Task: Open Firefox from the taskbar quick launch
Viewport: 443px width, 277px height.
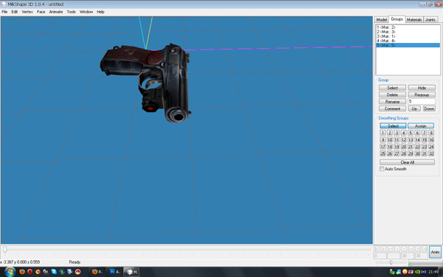Action: 22,272
